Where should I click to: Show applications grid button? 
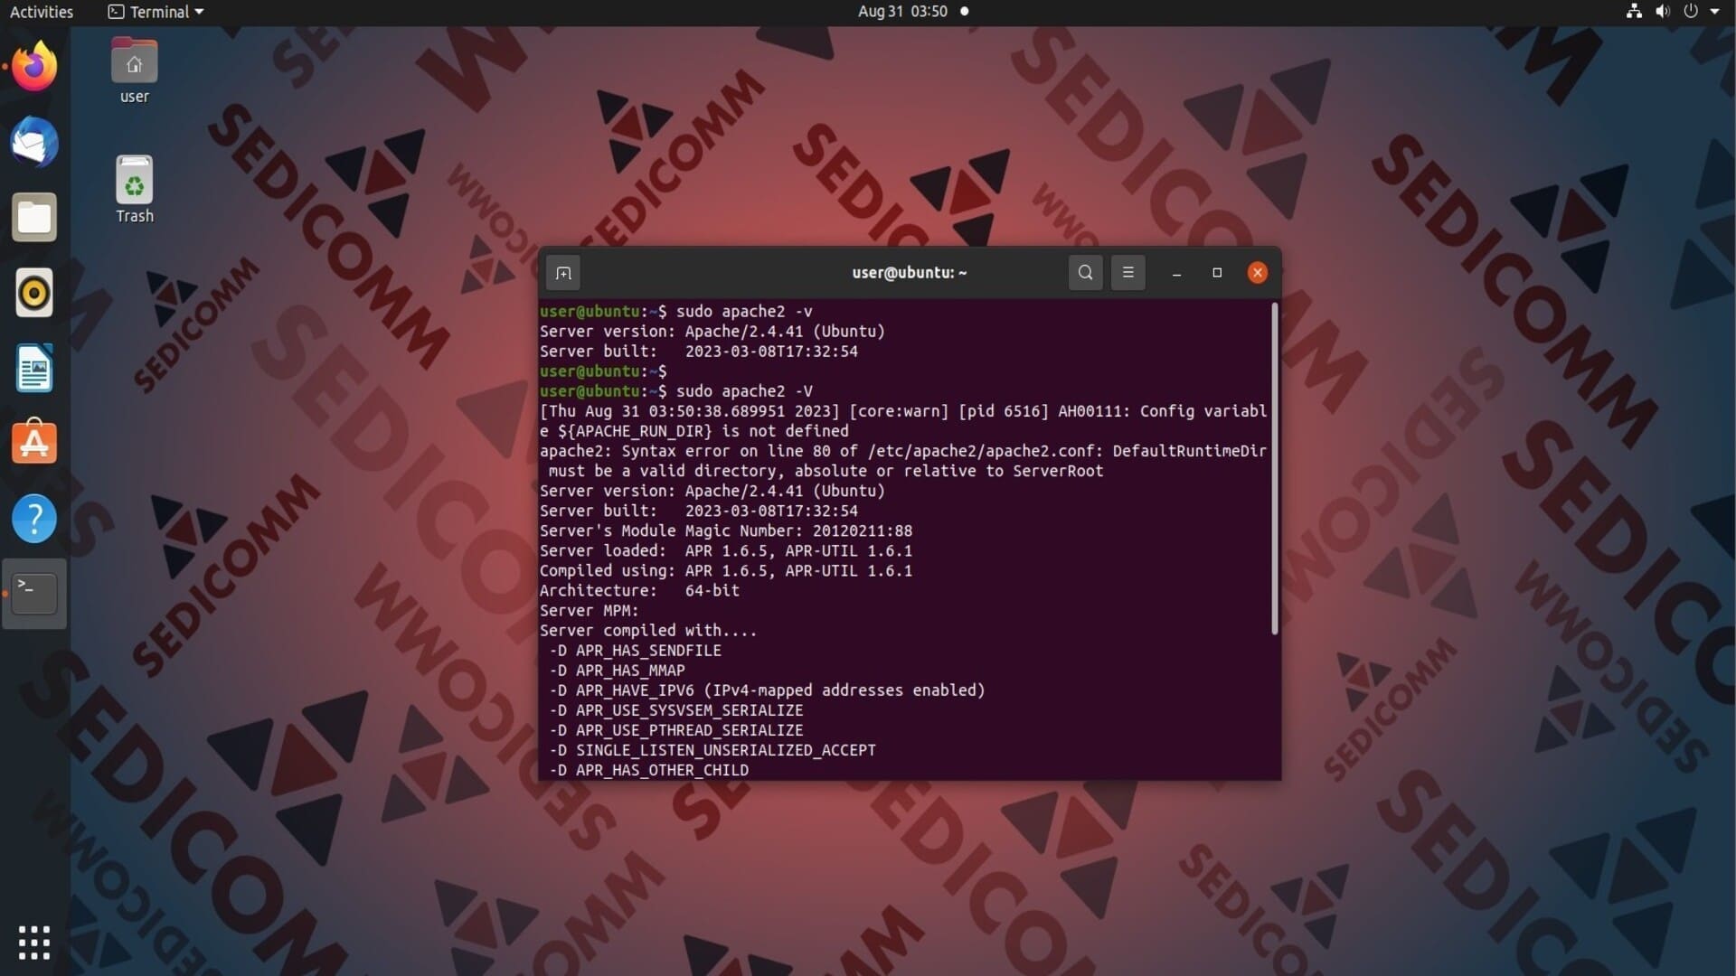(34, 943)
